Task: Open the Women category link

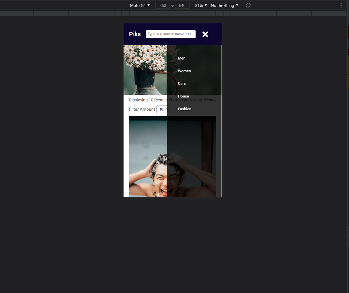Action: 184,71
